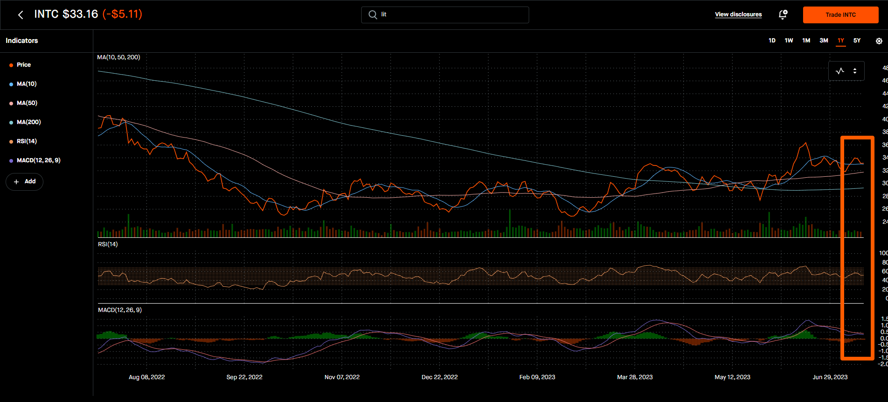Select the Price indicator
Screen dimensions: 888x402
click(x=24, y=65)
